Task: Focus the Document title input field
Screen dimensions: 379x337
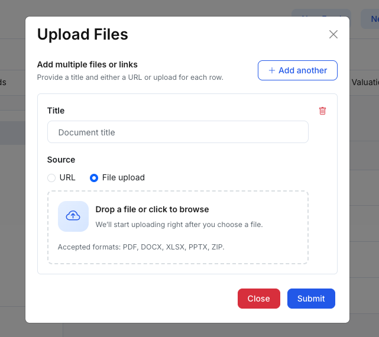Action: tap(177, 132)
